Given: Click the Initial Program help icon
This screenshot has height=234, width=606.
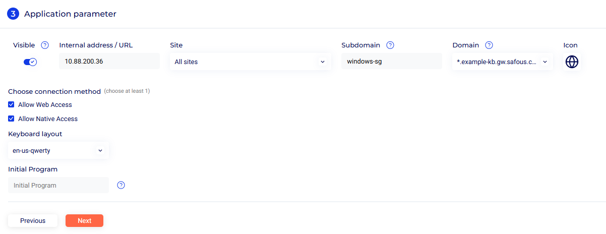Looking at the screenshot, I should [121, 185].
